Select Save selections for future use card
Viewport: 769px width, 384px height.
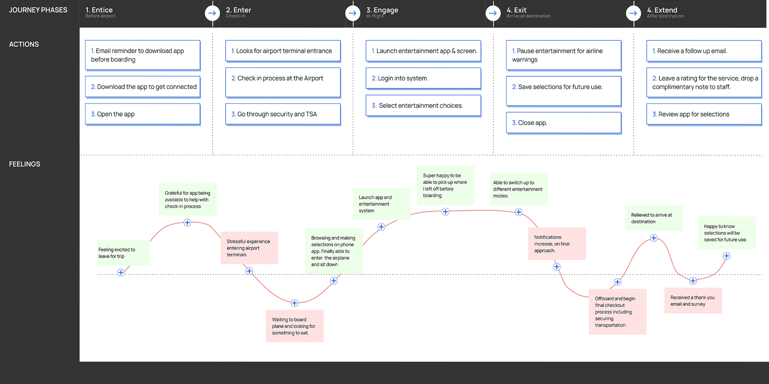(564, 91)
